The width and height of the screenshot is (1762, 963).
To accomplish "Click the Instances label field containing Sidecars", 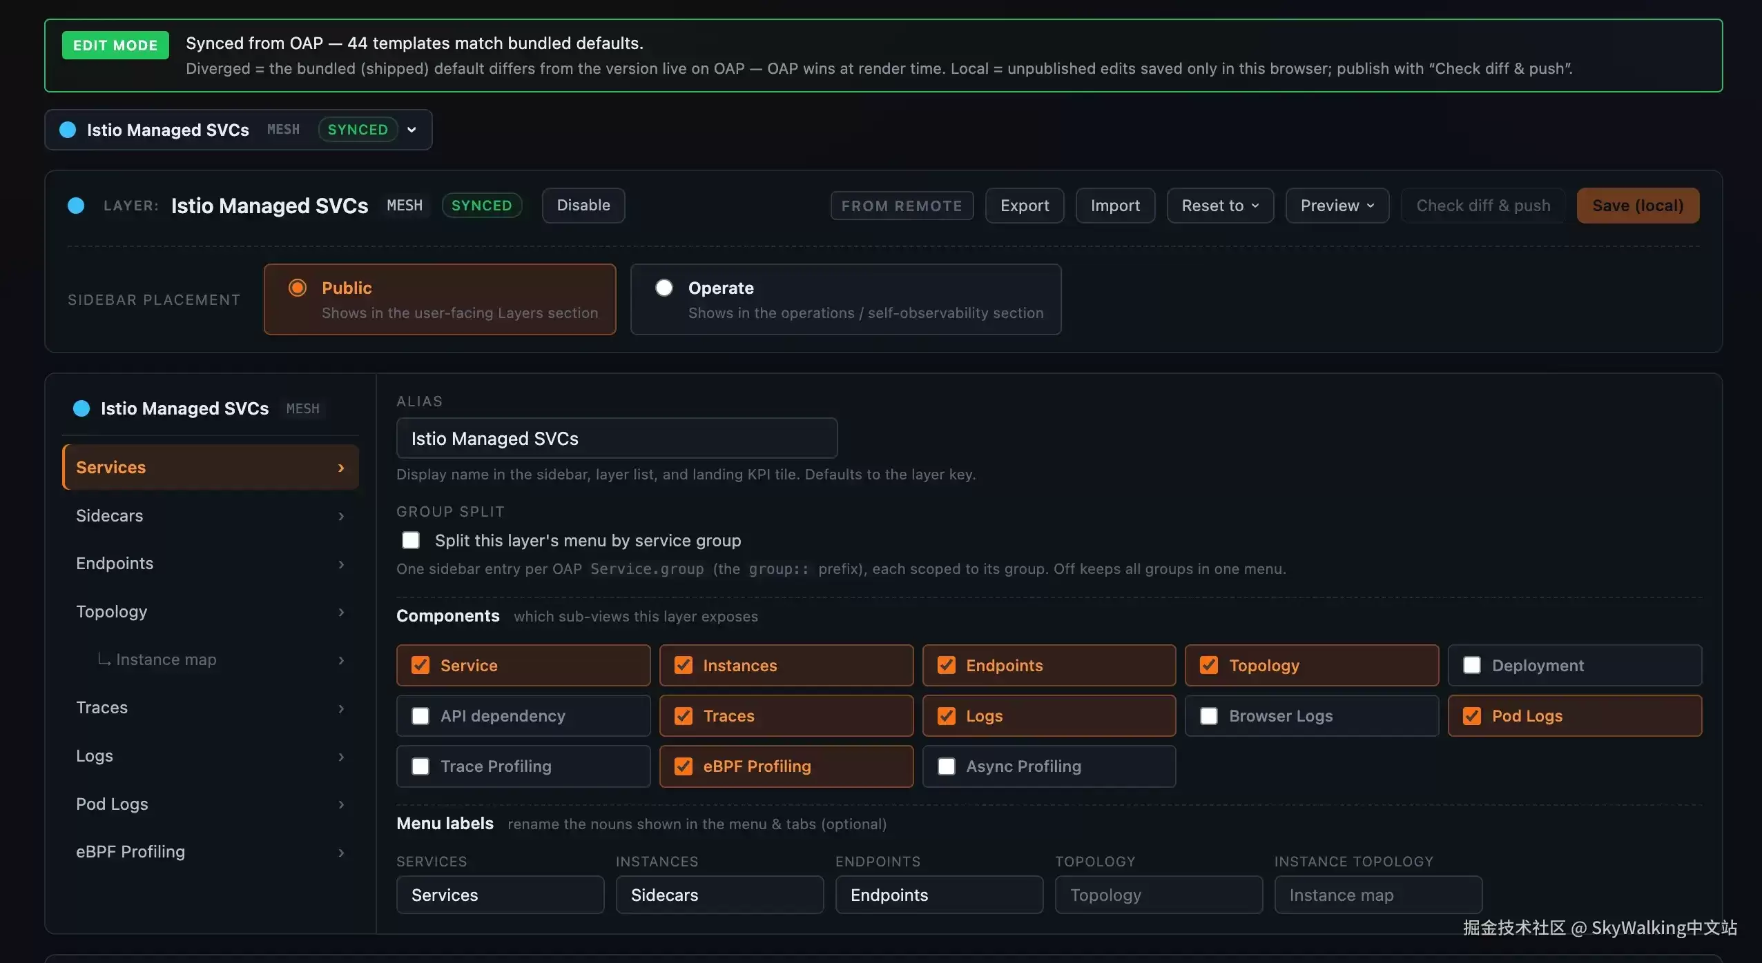I will point(719,895).
